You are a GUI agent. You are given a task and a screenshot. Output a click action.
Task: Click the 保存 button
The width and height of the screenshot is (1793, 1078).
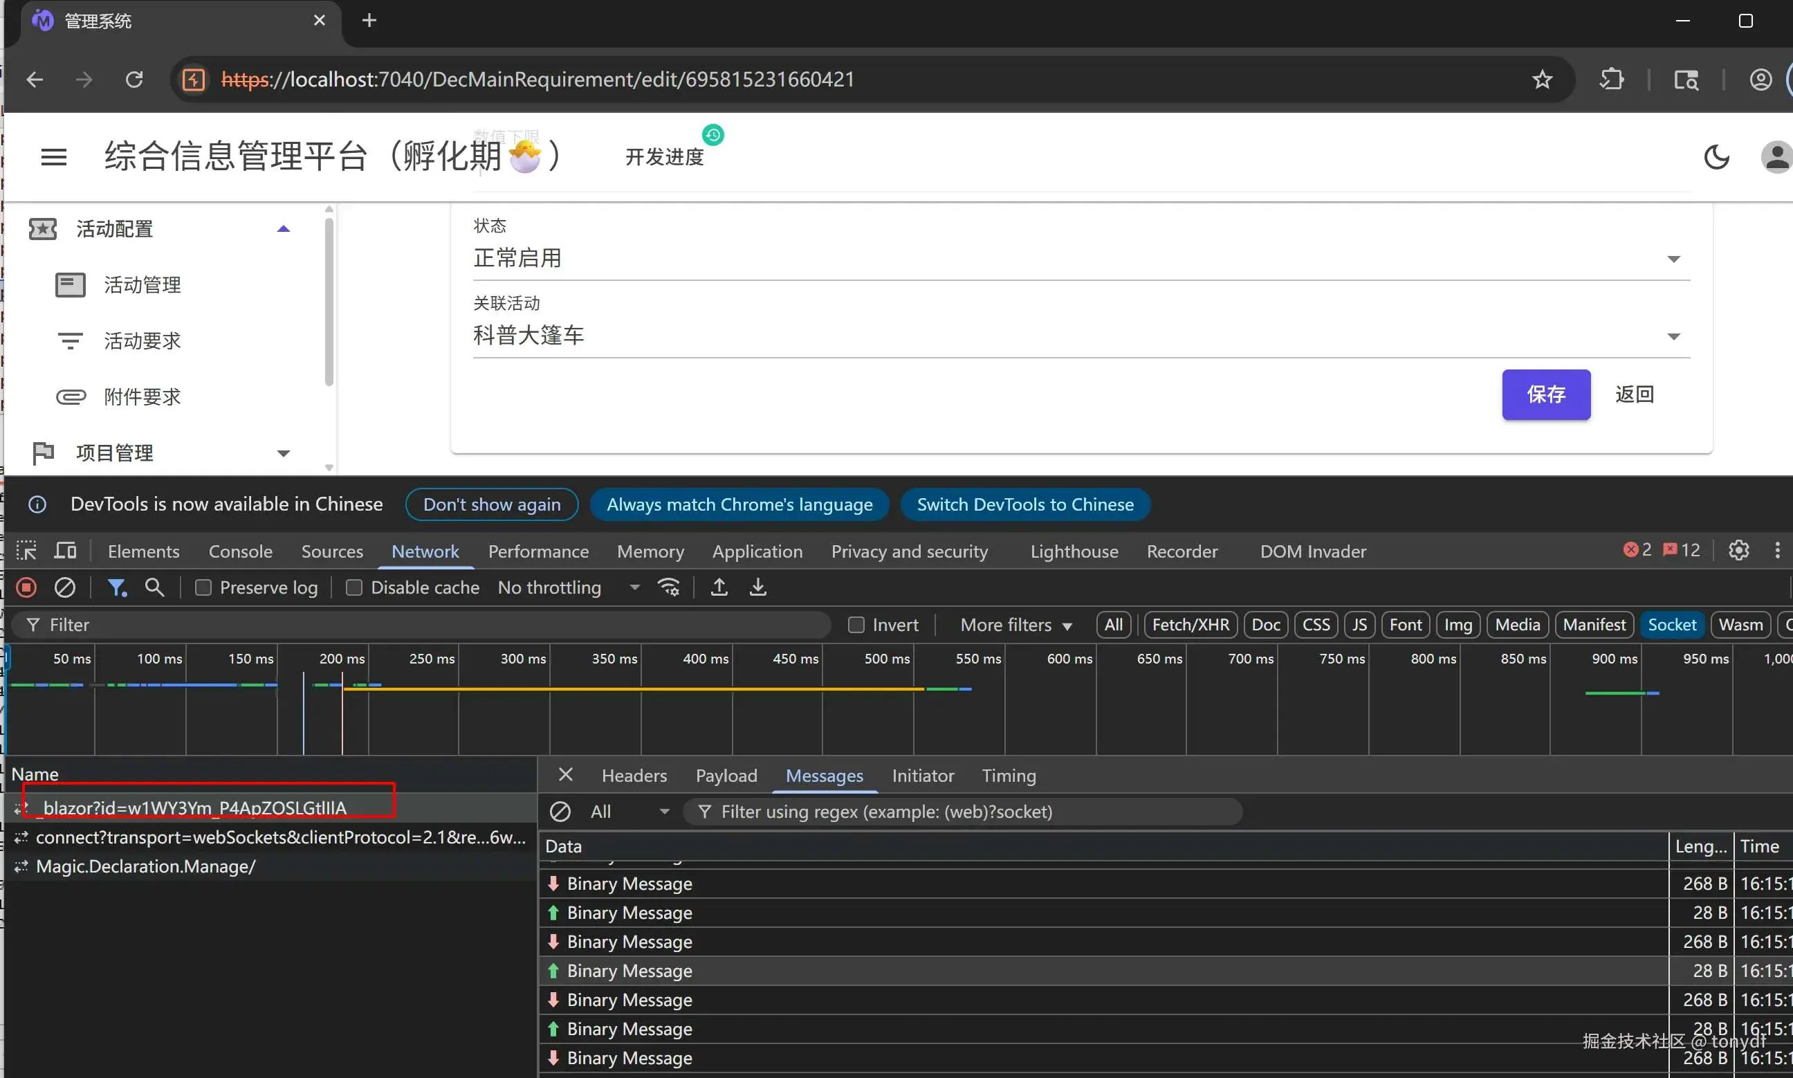pyautogui.click(x=1545, y=394)
